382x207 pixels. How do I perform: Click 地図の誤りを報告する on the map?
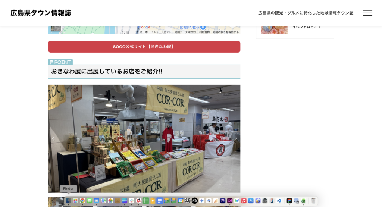click(225, 32)
